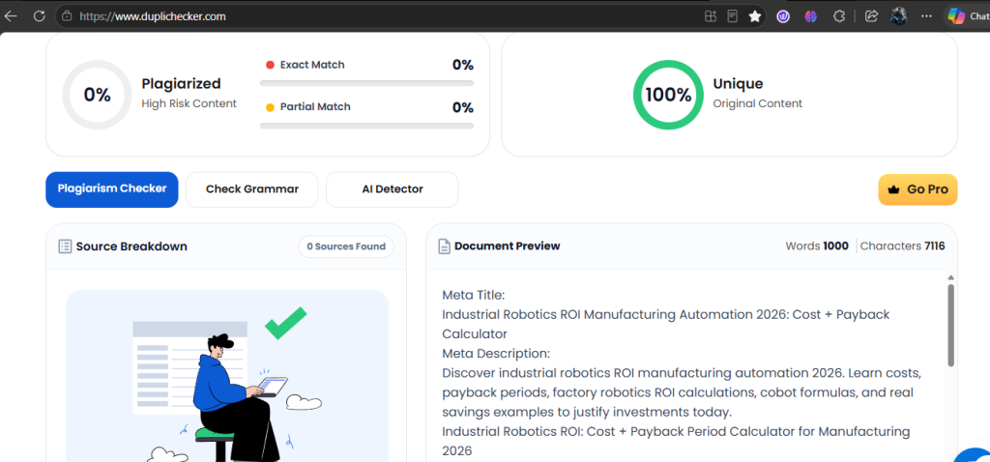Image resolution: width=990 pixels, height=462 pixels.
Task: Select the Plagiarism Checker tab
Action: [x=112, y=189]
